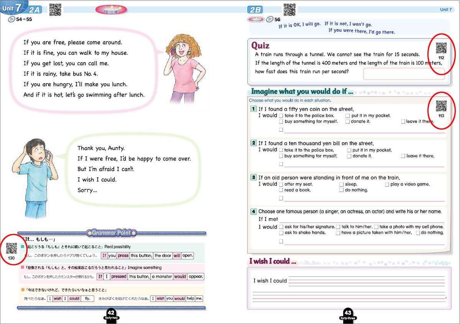Check "donate it" under question 2
Viewport: 460px width, 324px height.
coord(349,156)
